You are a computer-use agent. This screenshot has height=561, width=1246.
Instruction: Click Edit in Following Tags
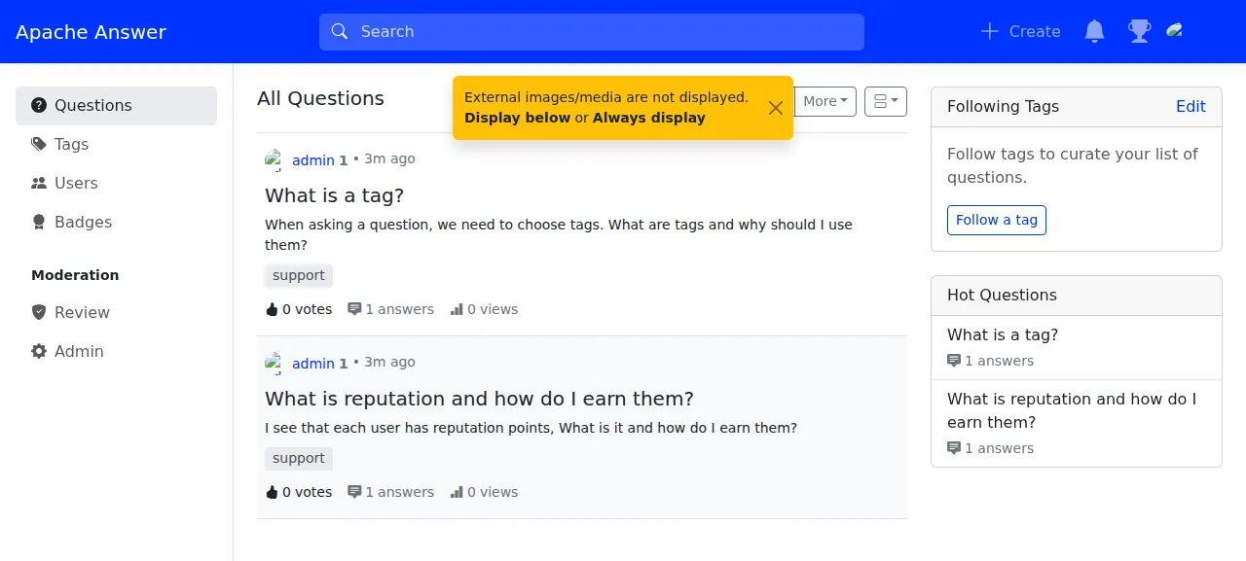coord(1191,106)
